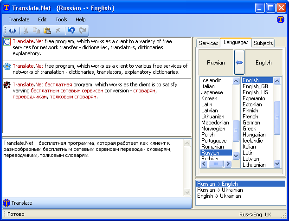Select Korean in source language list
The height and width of the screenshot is (221, 289).
(x=216, y=98)
